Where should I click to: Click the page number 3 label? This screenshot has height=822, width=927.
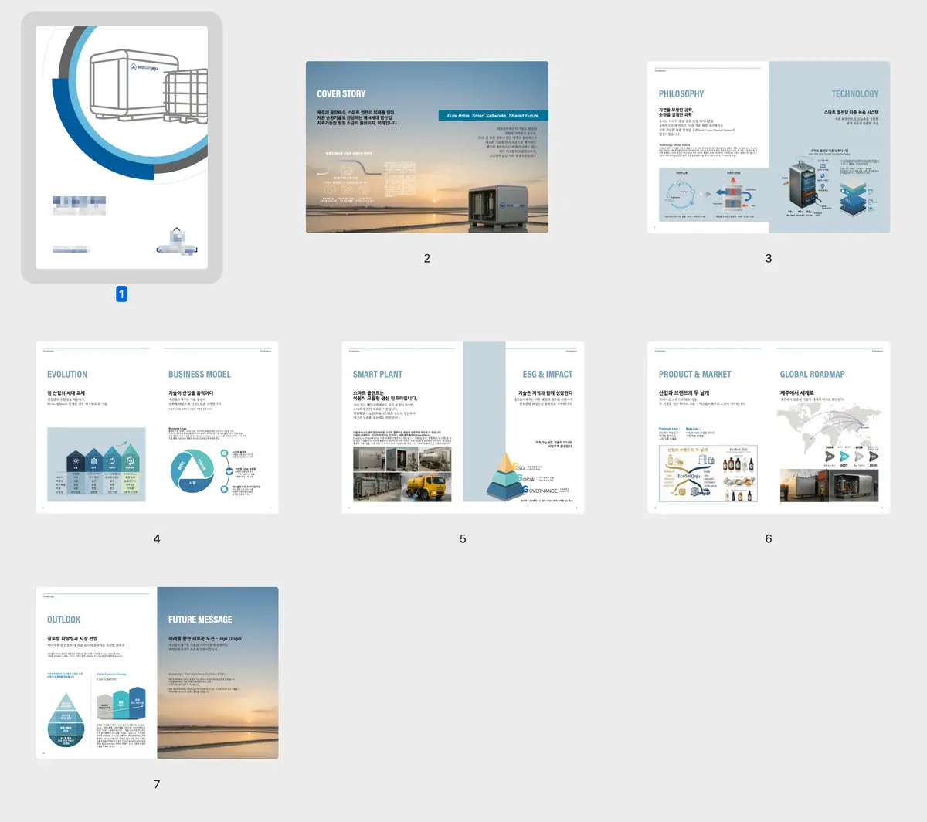[x=768, y=258]
